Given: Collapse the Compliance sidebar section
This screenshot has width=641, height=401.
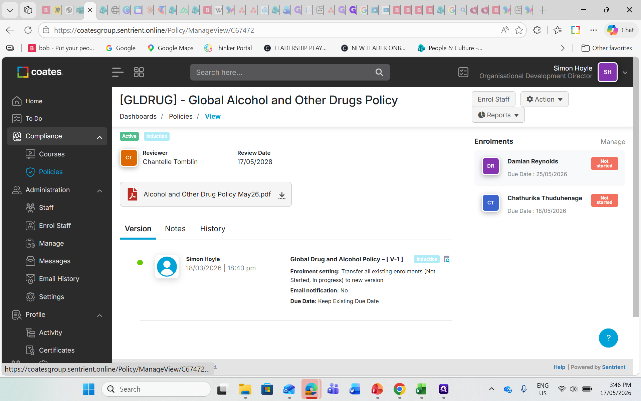Looking at the screenshot, I should point(99,137).
